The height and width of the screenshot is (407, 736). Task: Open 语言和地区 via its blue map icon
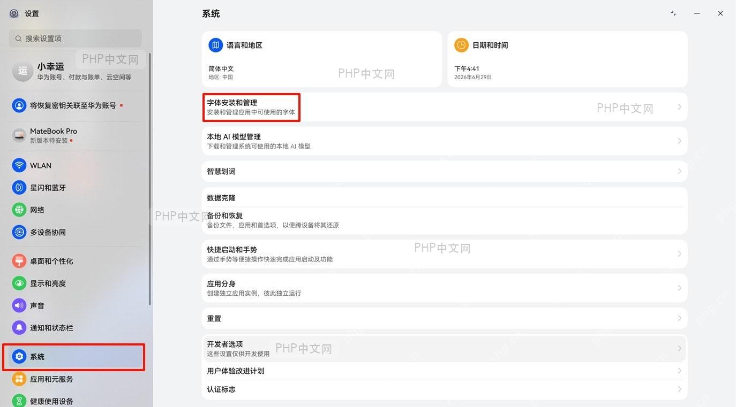(x=215, y=45)
